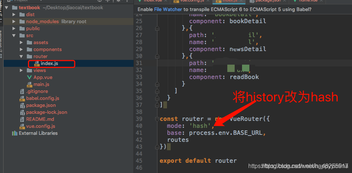The height and width of the screenshot is (173, 352).
Task: Click the src folder icon
Action: (22, 35)
